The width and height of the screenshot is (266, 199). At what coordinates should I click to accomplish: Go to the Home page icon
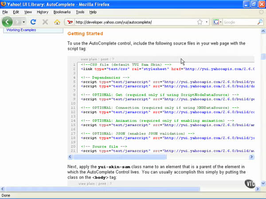[57, 22]
